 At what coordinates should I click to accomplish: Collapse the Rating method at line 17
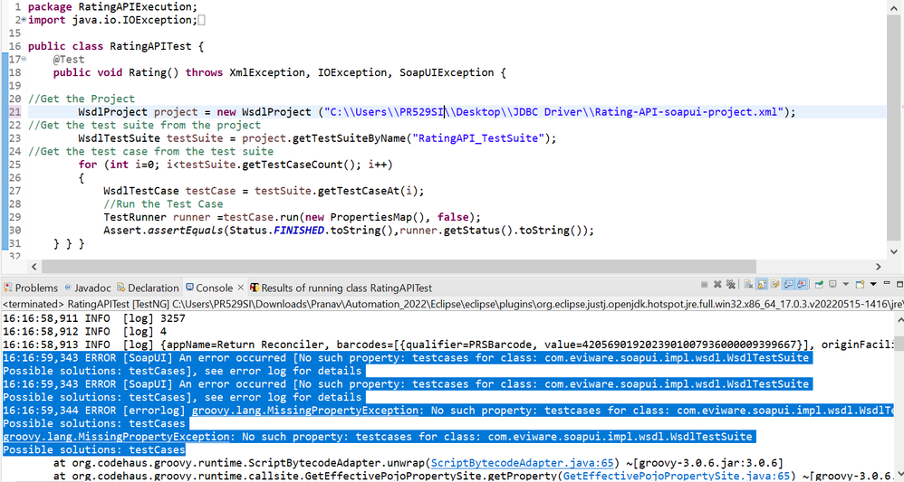coord(24,59)
